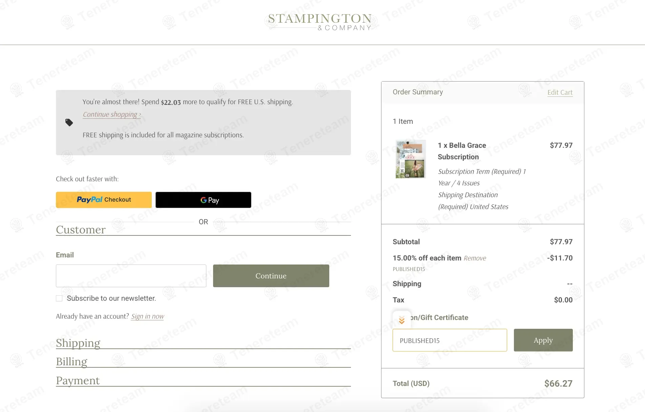Click the Stampington & Company logo
This screenshot has width=645, height=412.
pyautogui.click(x=320, y=22)
